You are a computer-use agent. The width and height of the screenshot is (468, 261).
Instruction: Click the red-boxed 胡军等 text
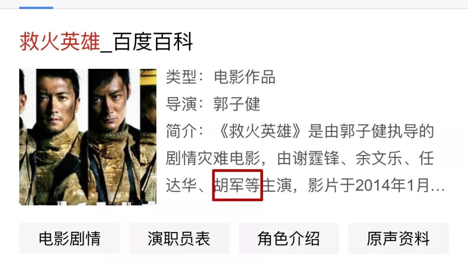pos(237,185)
